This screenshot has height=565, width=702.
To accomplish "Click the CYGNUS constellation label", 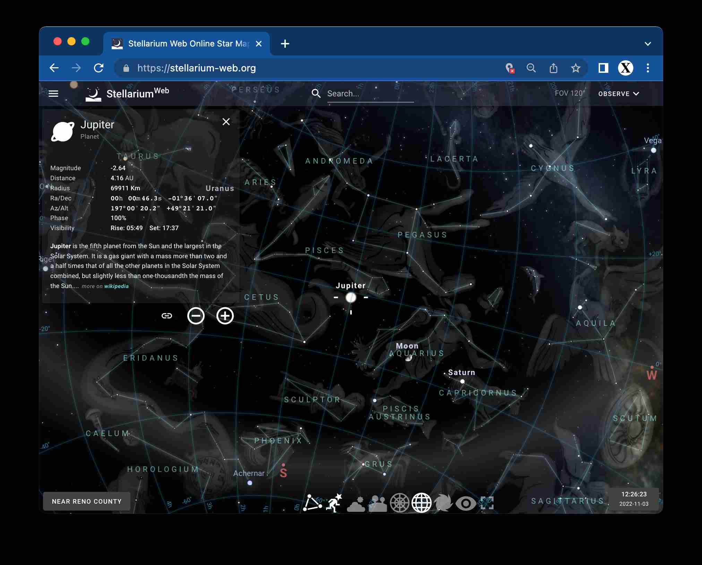I will (x=553, y=168).
